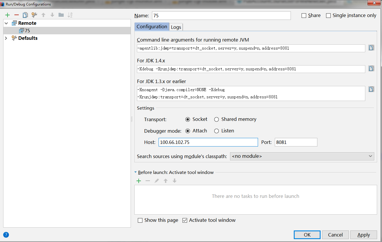The image size is (382, 242).
Task: Click the Apply button
Action: (x=364, y=235)
